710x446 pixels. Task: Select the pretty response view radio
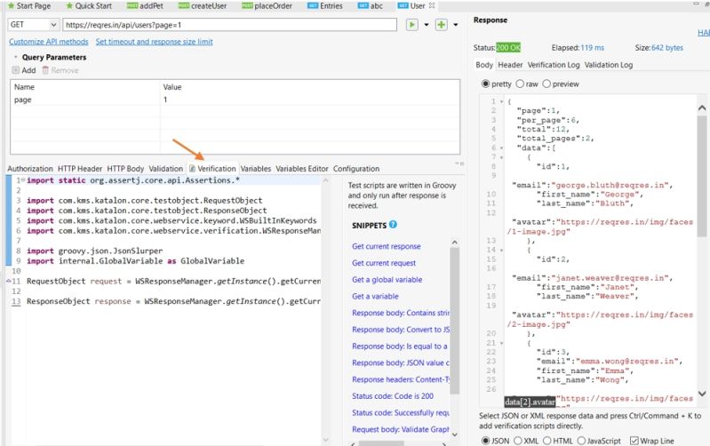pyautogui.click(x=485, y=84)
